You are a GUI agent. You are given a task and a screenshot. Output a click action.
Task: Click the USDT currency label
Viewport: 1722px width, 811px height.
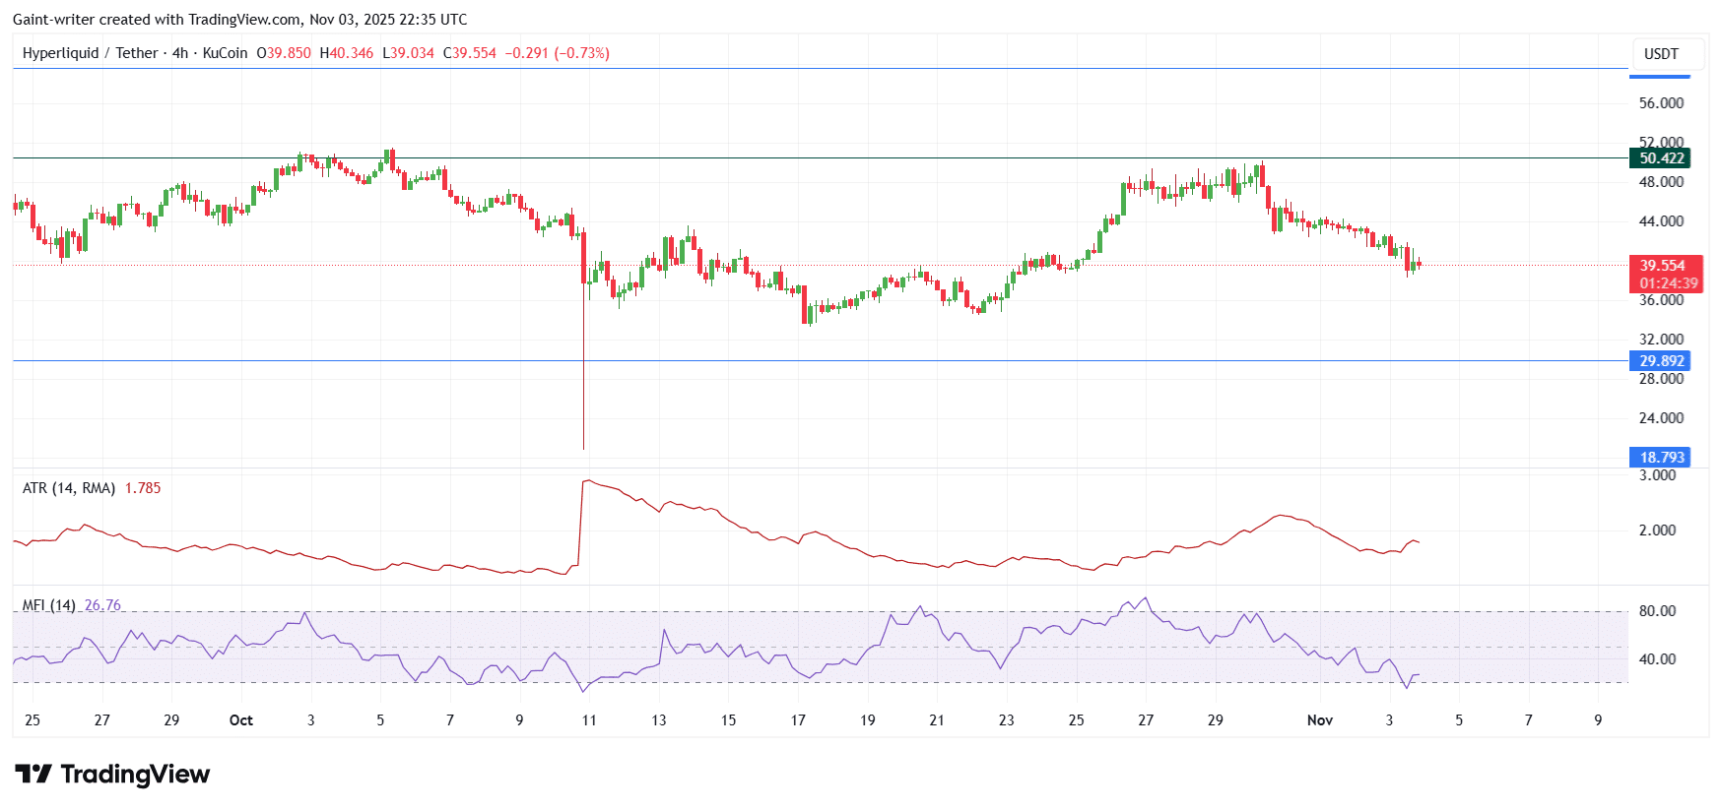click(x=1661, y=54)
